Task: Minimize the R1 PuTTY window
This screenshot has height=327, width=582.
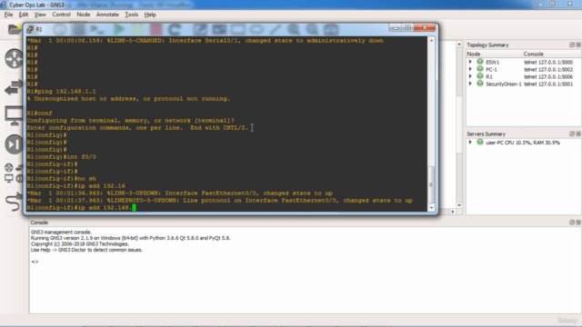Action: pos(396,28)
